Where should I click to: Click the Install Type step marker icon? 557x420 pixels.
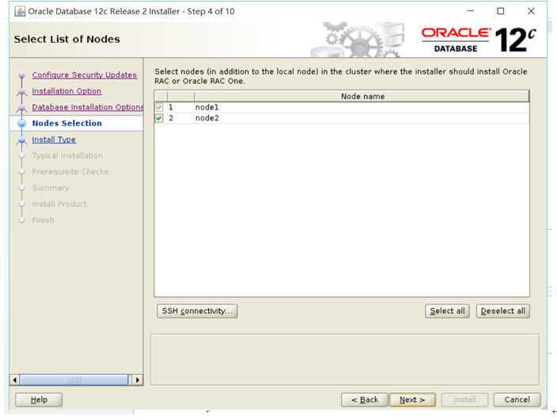pyautogui.click(x=21, y=140)
